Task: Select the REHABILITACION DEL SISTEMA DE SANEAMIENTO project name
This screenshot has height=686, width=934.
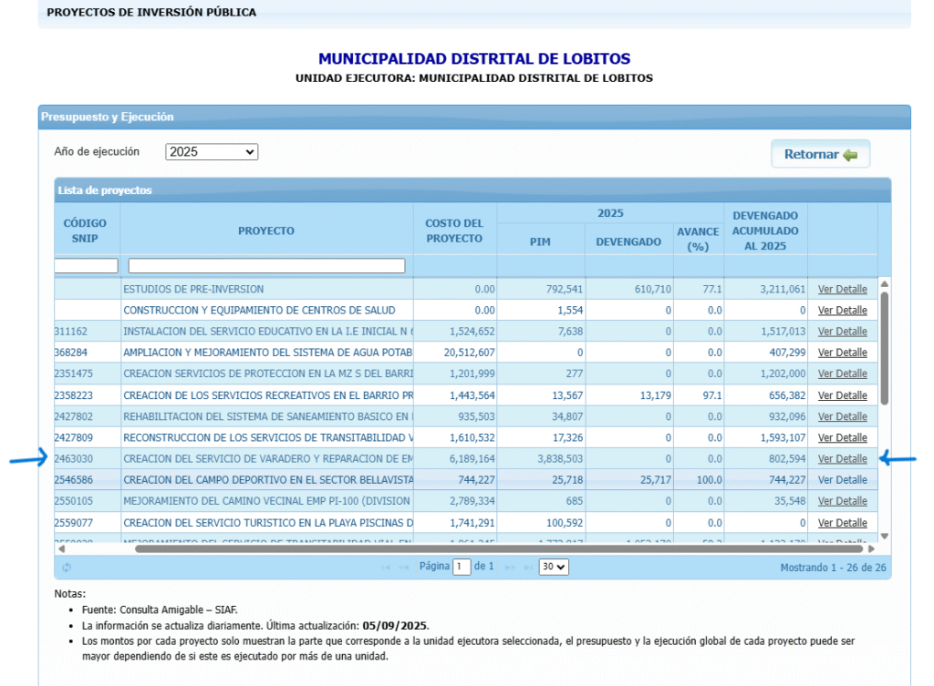Action: (268, 416)
